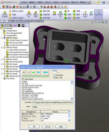Expand the Hole Group1 [Drill] tree node

pos(5,43)
